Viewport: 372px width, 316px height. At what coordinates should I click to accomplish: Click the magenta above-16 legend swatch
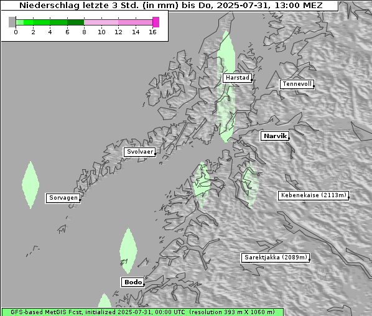[156, 22]
